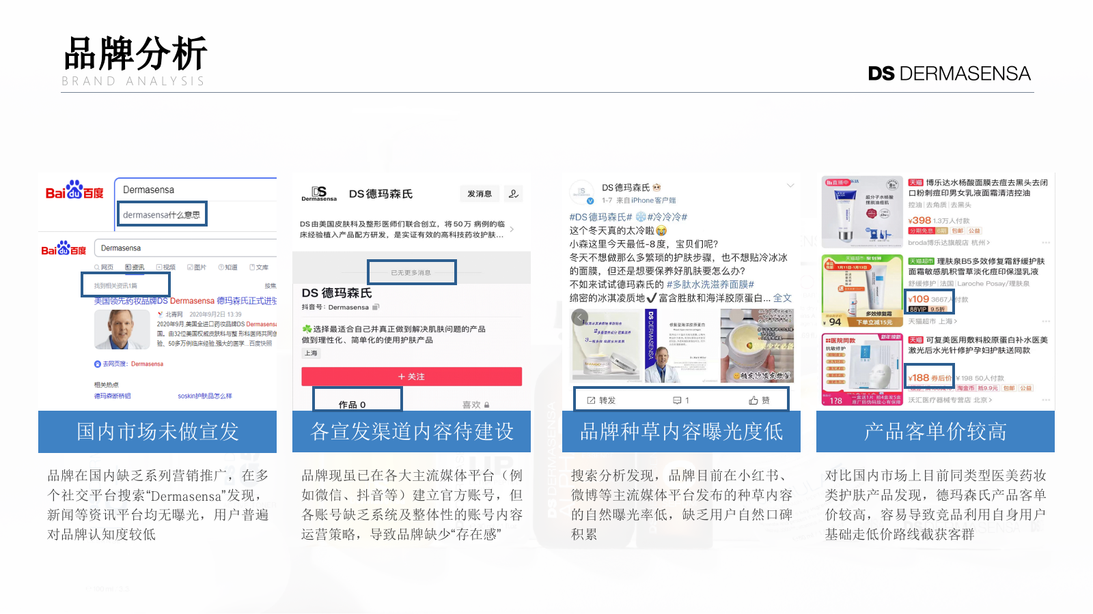Click the '去网页搜: Dermasensa' link
This screenshot has height=614, width=1093.
point(129,364)
